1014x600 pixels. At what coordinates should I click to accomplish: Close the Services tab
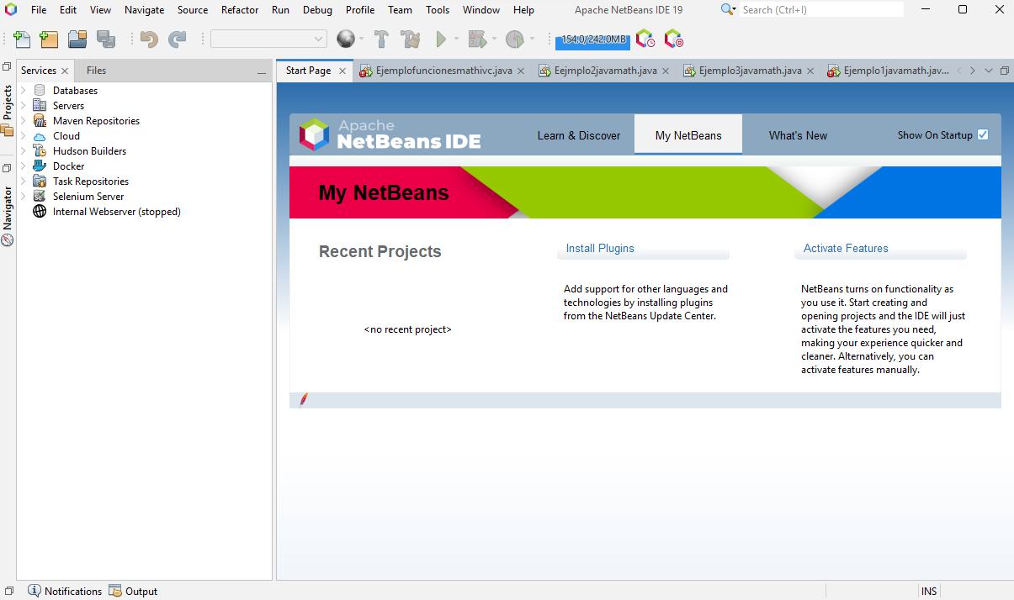pos(65,71)
